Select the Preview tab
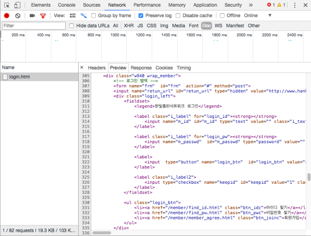 pos(118,68)
